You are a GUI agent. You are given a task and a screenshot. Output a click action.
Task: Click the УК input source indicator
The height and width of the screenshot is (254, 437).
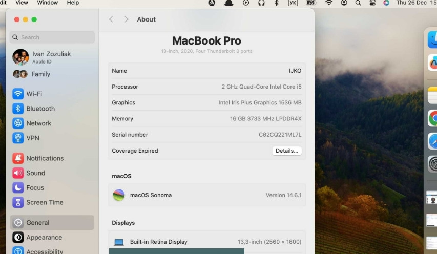[293, 3]
